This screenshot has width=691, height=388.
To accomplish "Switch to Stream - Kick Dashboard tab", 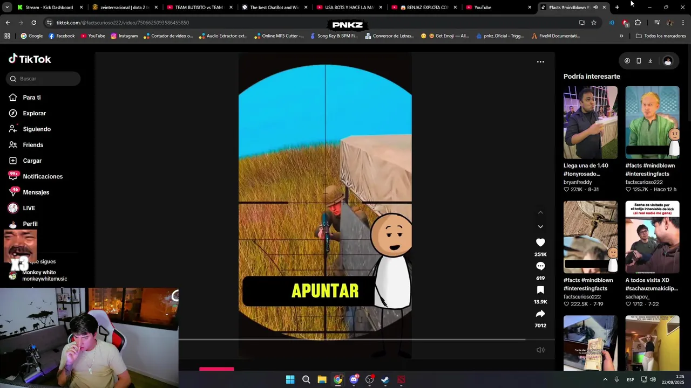I will pos(49,8).
